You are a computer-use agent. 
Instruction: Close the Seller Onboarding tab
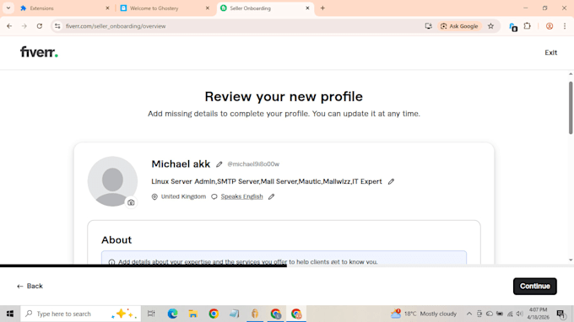(307, 8)
